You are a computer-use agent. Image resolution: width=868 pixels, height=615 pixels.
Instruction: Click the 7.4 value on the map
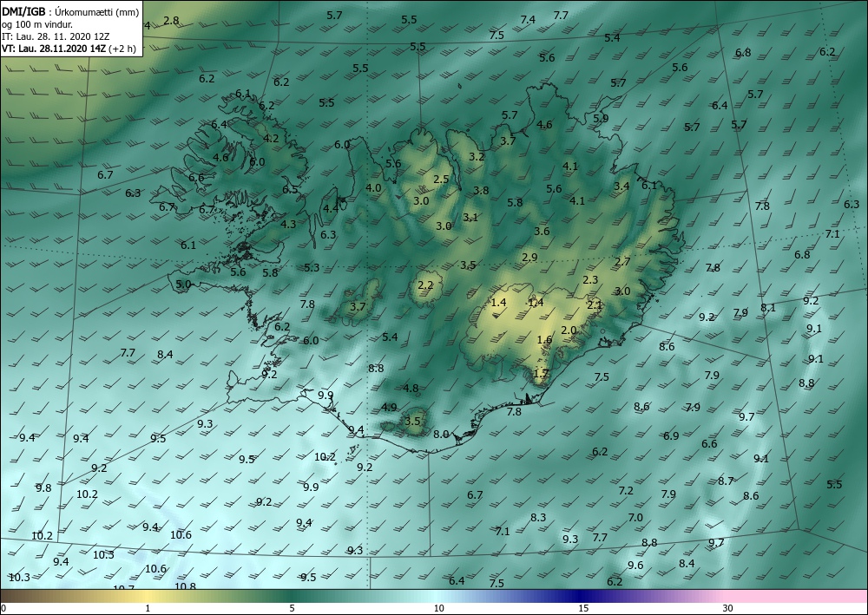point(528,19)
